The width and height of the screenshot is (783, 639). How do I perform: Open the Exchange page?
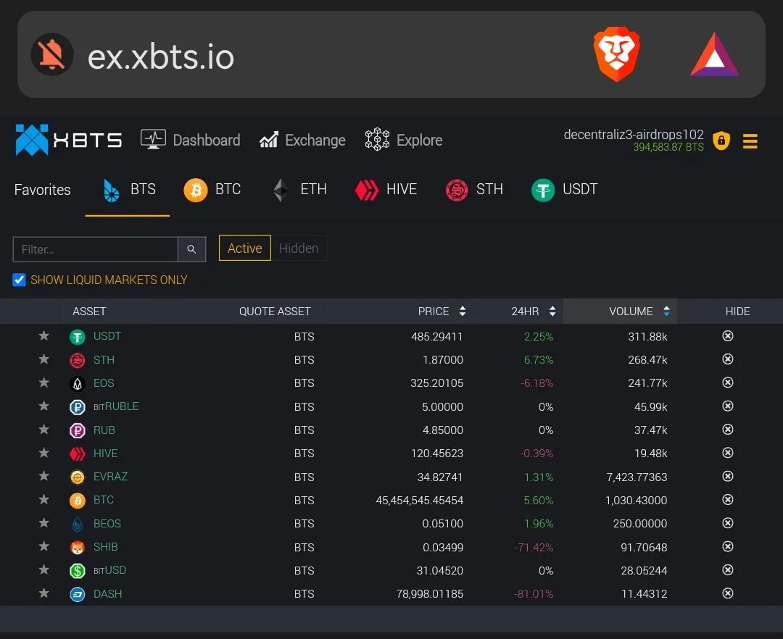click(302, 140)
